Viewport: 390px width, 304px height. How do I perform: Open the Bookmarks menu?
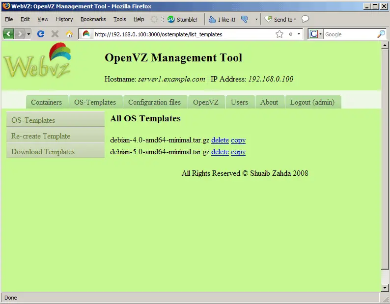tap(93, 19)
